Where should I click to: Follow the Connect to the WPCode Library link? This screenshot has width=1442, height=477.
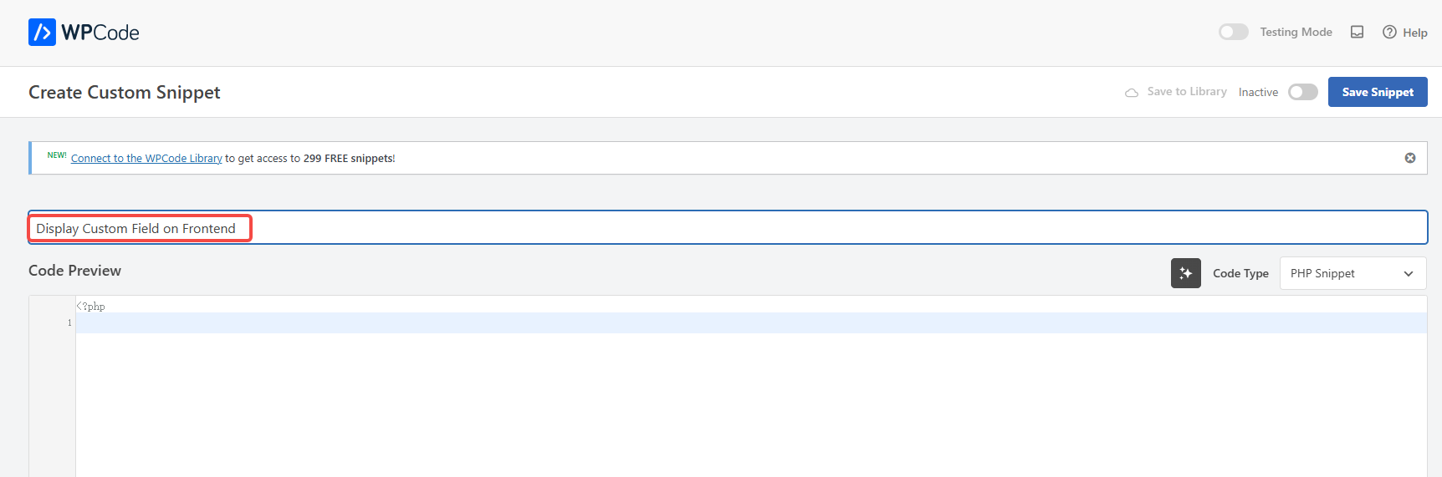(x=146, y=159)
